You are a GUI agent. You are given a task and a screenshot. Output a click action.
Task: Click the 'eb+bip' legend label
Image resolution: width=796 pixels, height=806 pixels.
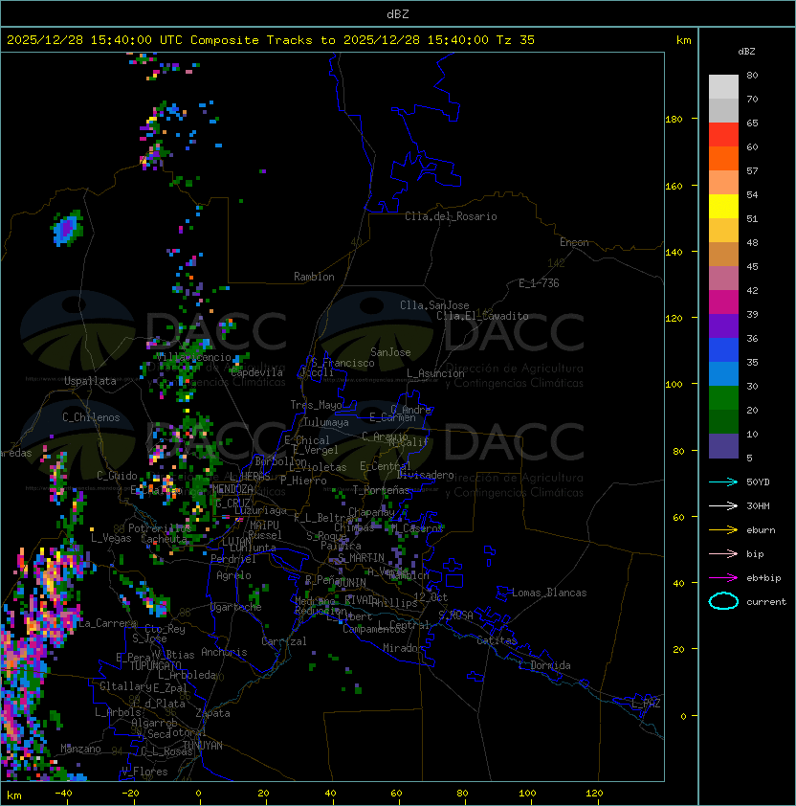click(763, 578)
